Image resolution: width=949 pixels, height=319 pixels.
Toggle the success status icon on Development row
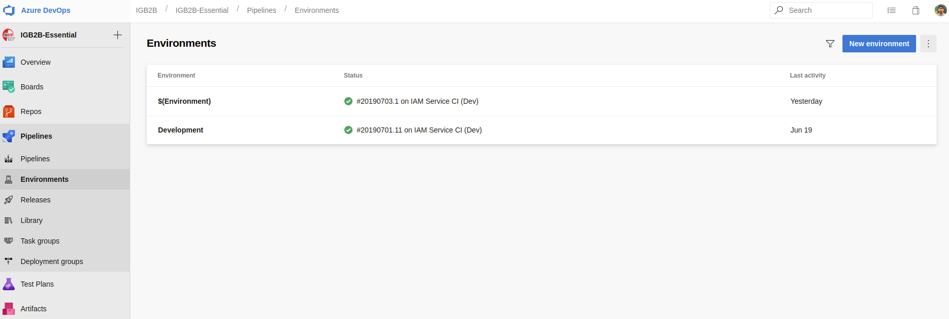click(x=349, y=130)
